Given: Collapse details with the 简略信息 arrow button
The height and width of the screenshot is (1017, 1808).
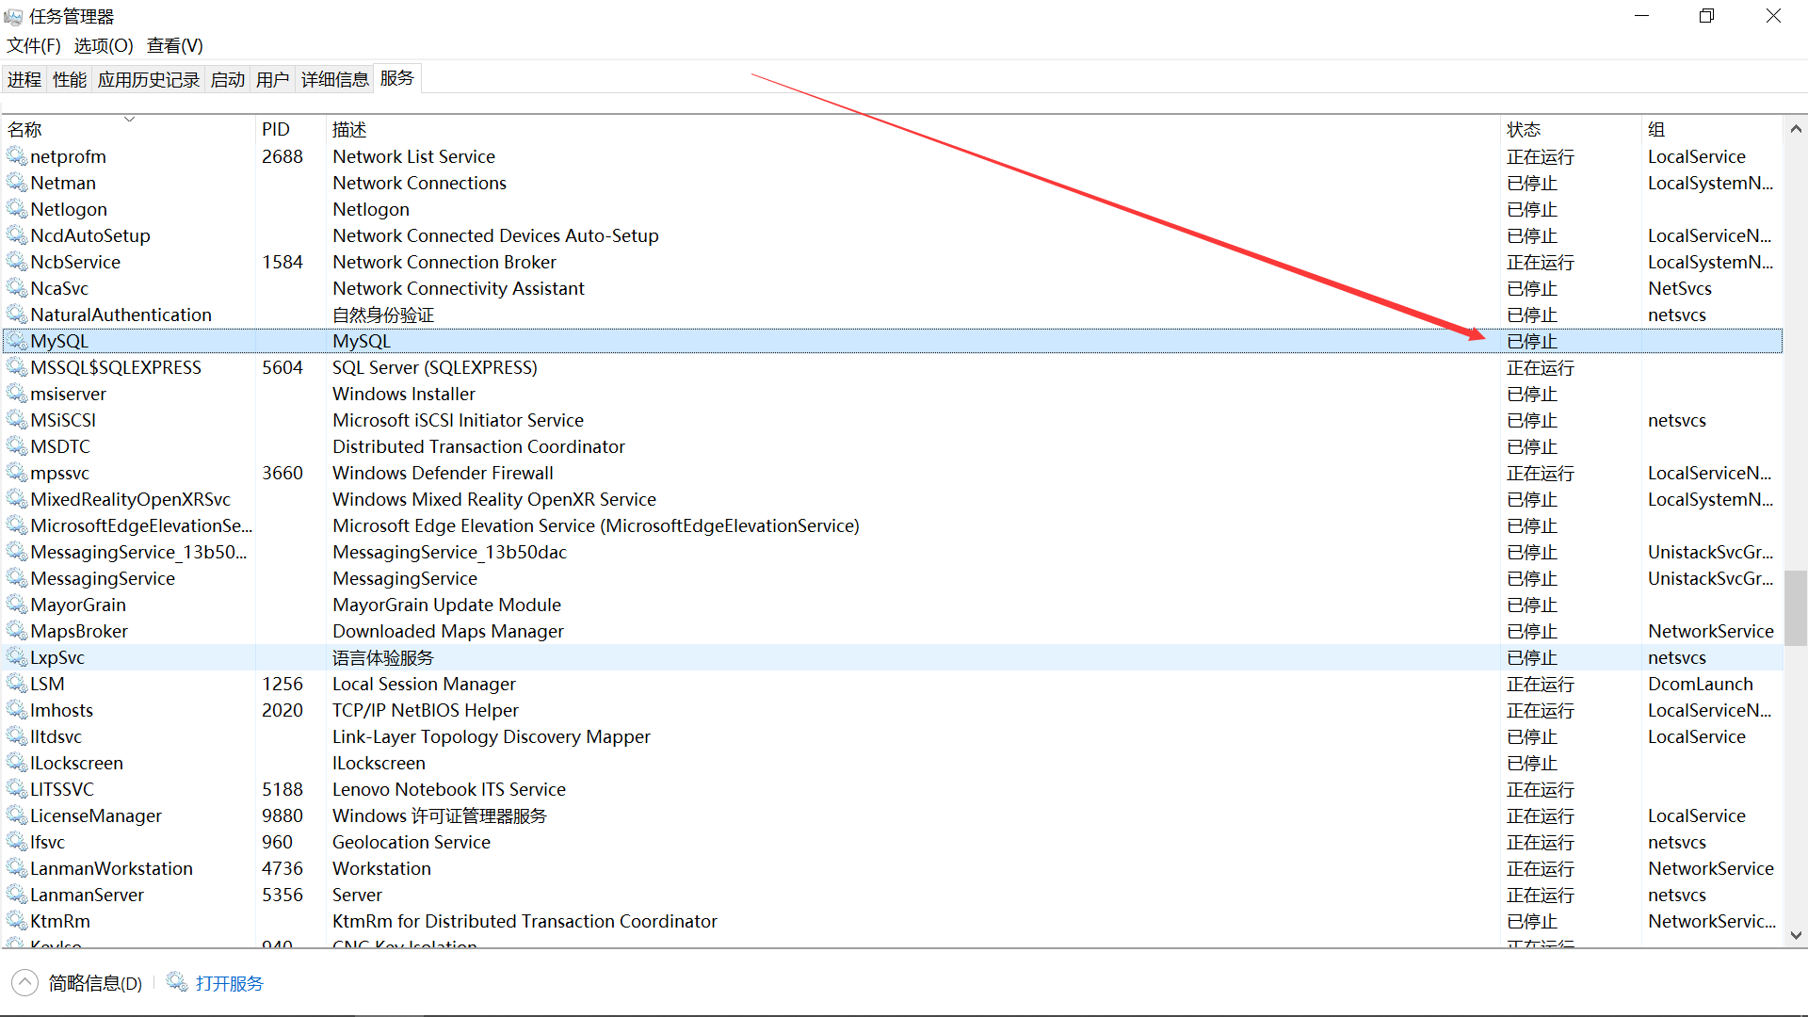Looking at the screenshot, I should (x=25, y=982).
